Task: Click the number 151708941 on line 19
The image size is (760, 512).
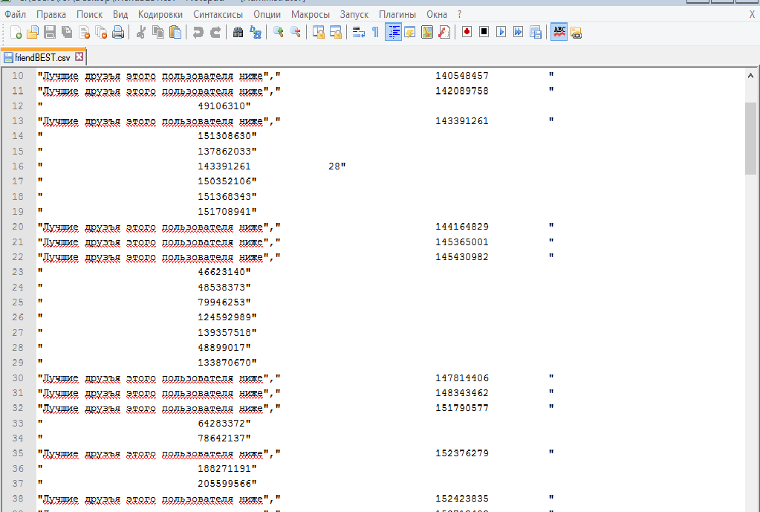Action: tap(224, 211)
